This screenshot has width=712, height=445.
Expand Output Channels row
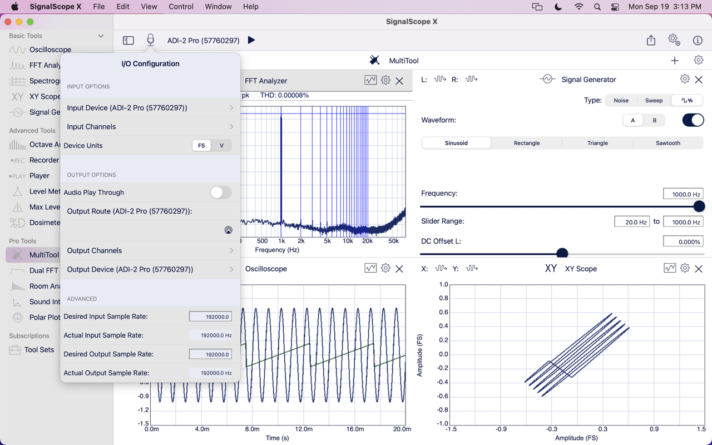click(150, 251)
